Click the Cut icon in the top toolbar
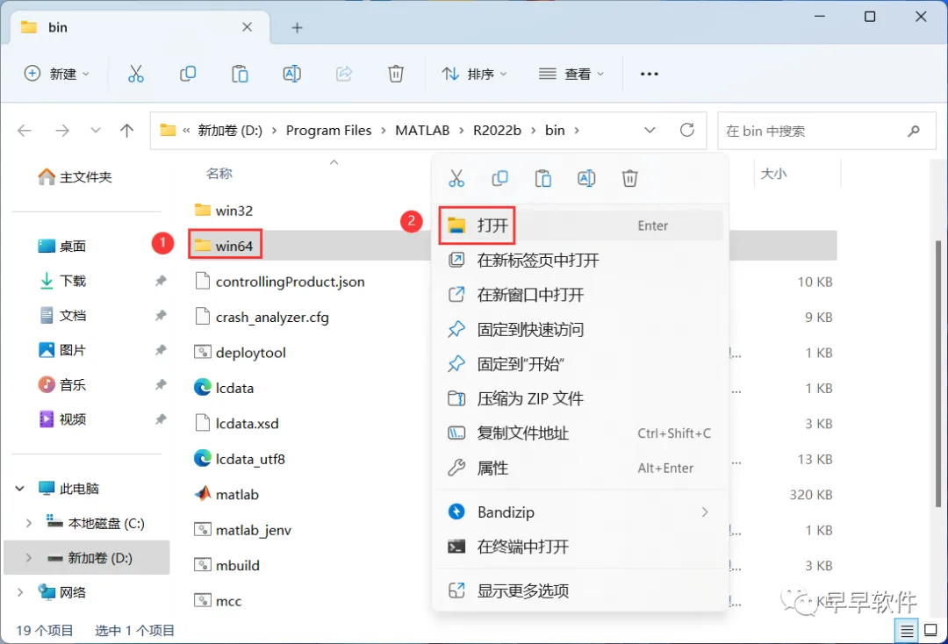 point(136,74)
